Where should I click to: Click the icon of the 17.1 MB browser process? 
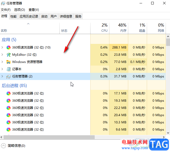click(9, 93)
